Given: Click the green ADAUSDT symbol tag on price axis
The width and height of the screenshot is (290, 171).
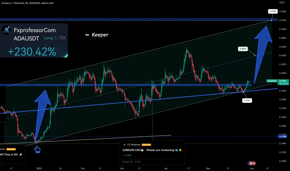Looking at the screenshot, I should [272, 81].
